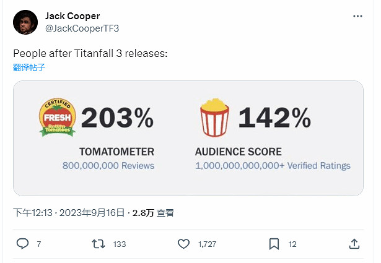Click the 1,727 likes count
This screenshot has width=381, height=263.
click(x=207, y=244)
